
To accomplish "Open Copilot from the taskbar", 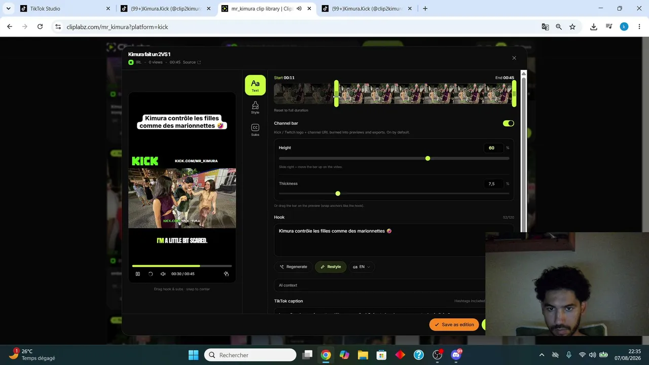I will click(x=344, y=355).
